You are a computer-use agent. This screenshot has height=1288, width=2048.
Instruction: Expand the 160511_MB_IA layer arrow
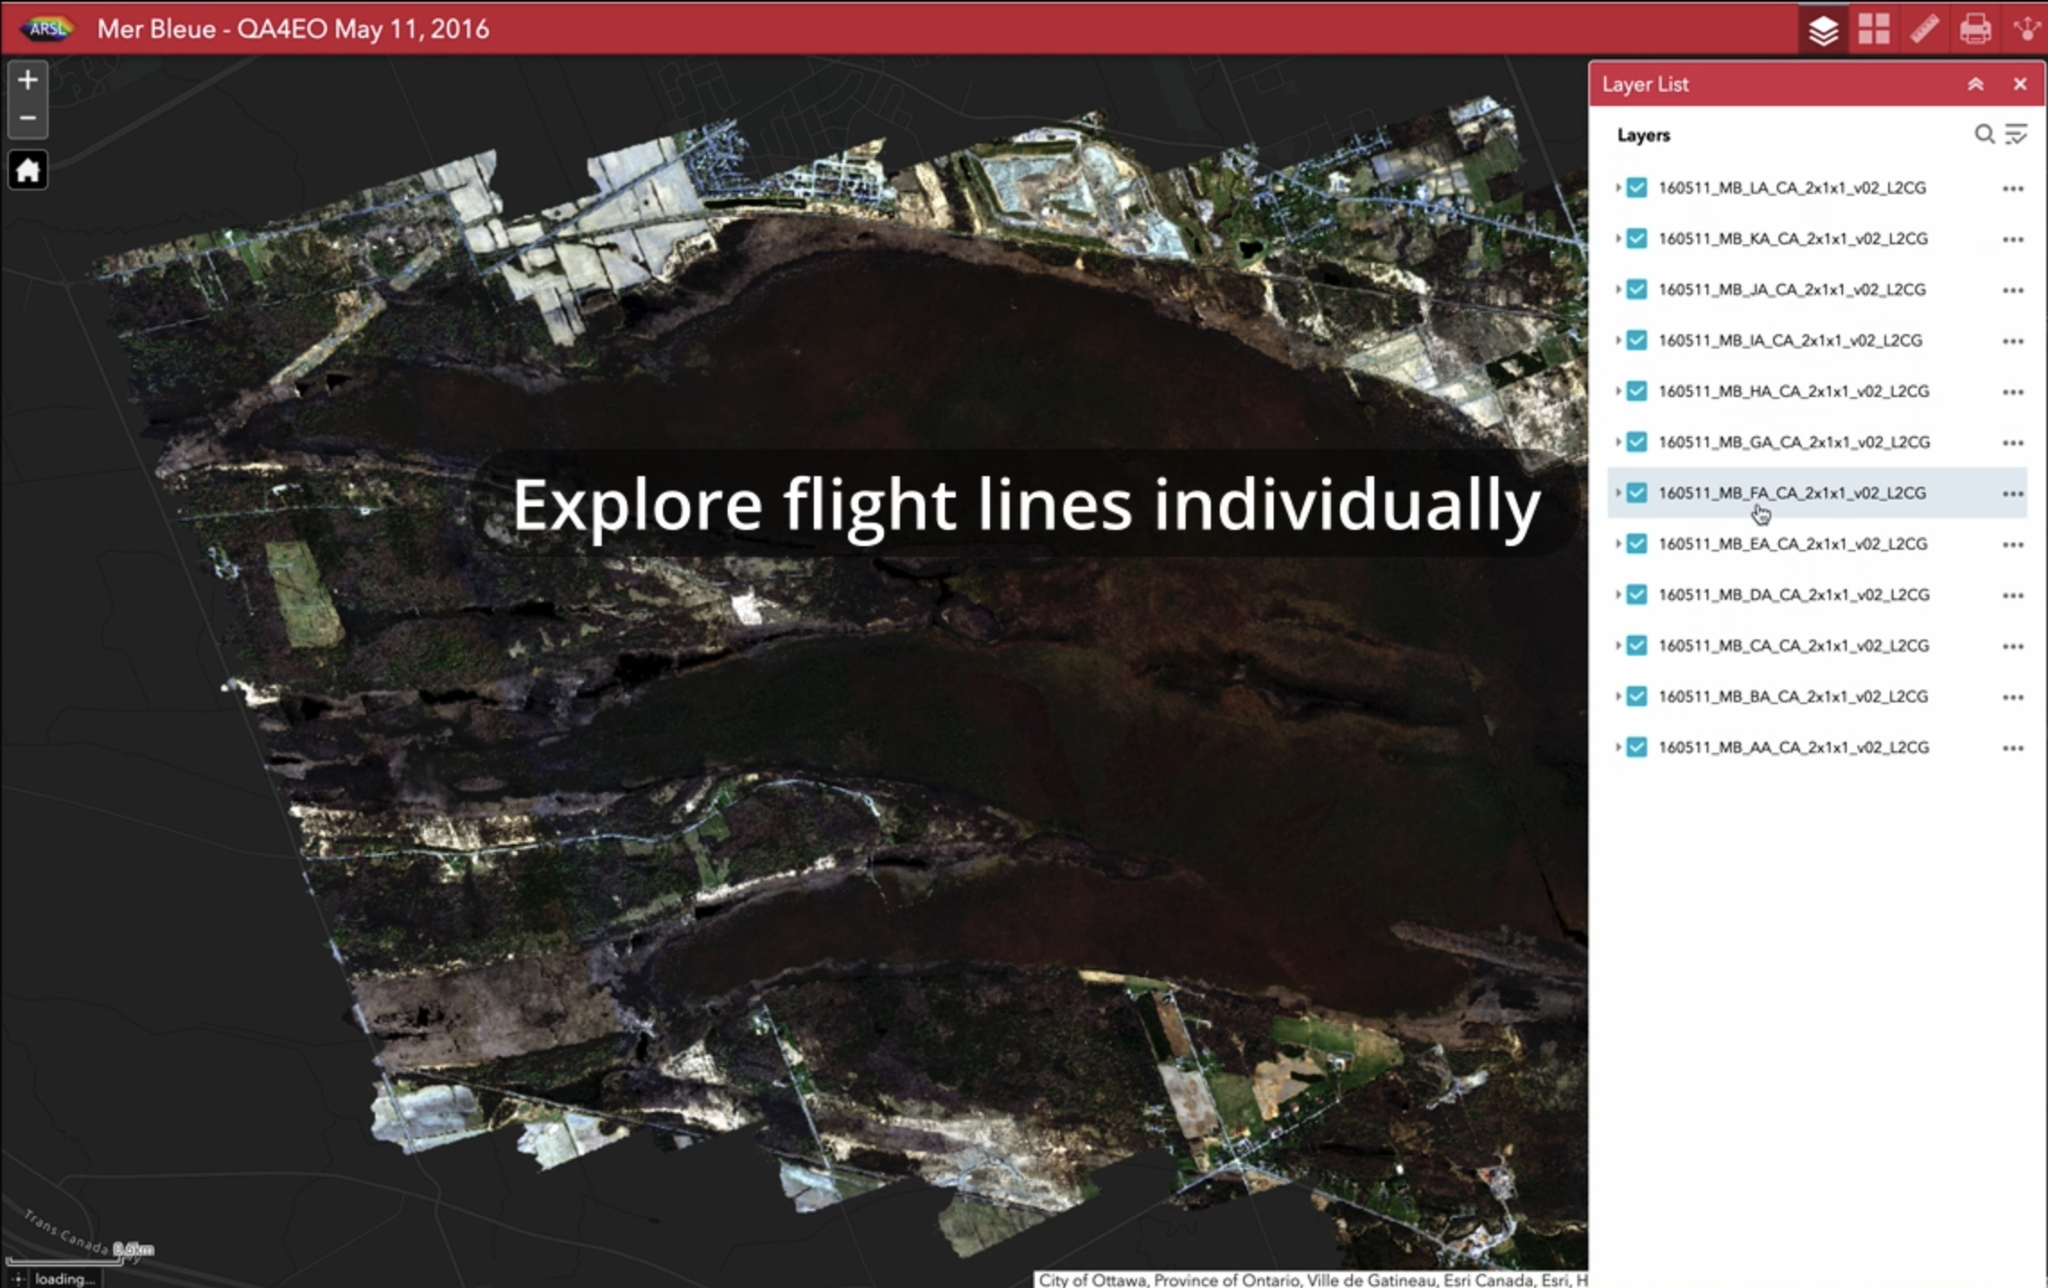point(1618,340)
